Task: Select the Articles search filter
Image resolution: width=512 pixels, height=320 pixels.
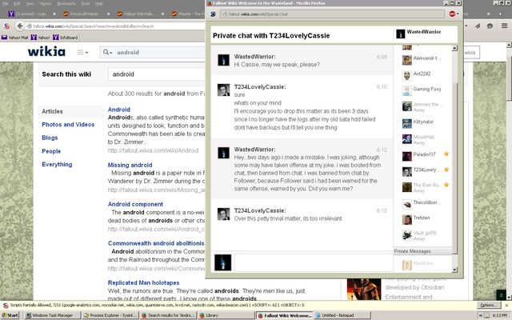Action: [52, 111]
